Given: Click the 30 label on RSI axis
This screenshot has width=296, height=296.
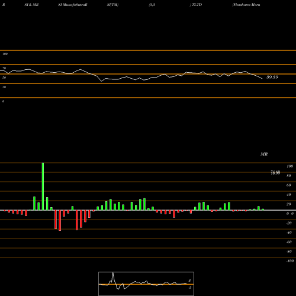Looking at the screenshot, I should point(4,87).
